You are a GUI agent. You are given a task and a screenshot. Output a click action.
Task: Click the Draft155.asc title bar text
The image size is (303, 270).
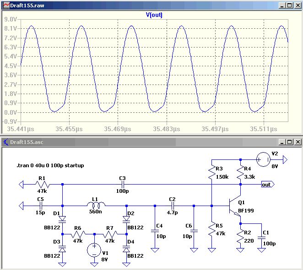[27, 142]
